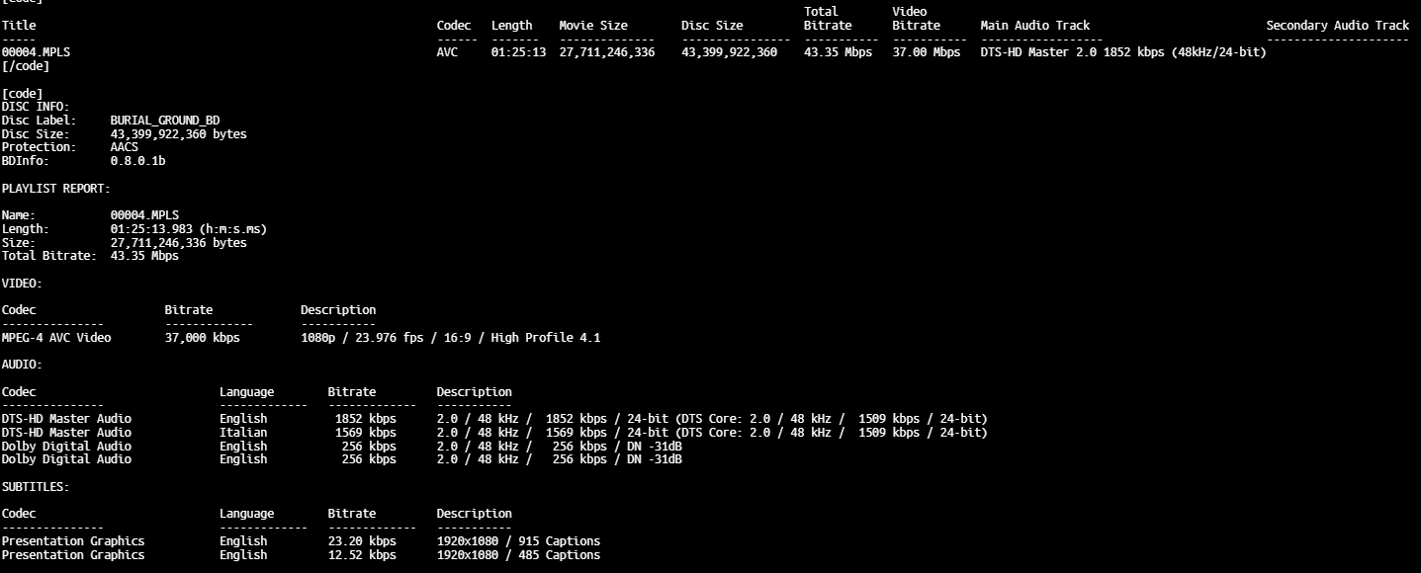Click the DISC INFO section heading
This screenshot has width=1421, height=573.
(36, 107)
